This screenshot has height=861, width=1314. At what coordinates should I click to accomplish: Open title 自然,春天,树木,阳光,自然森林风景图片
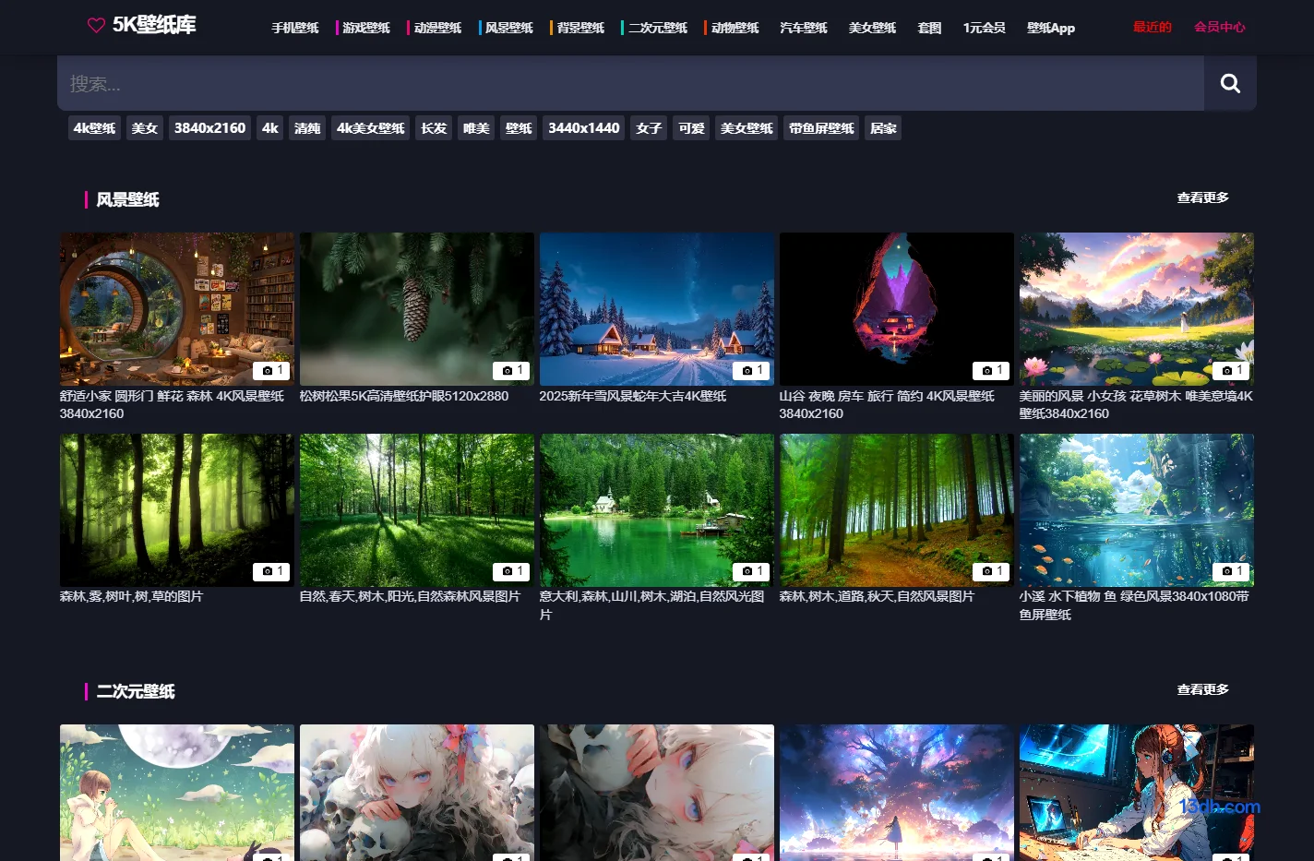coord(410,596)
